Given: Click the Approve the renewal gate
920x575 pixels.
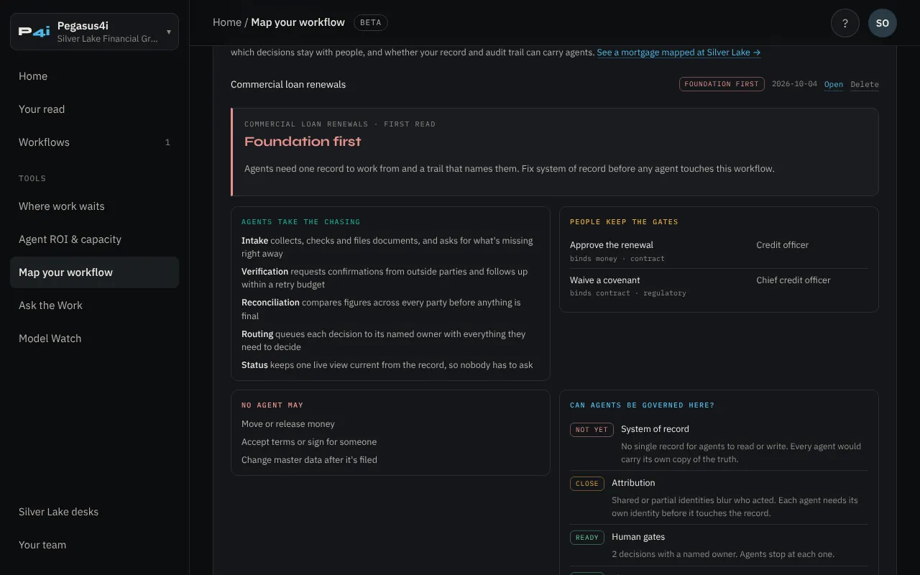Looking at the screenshot, I should point(612,245).
